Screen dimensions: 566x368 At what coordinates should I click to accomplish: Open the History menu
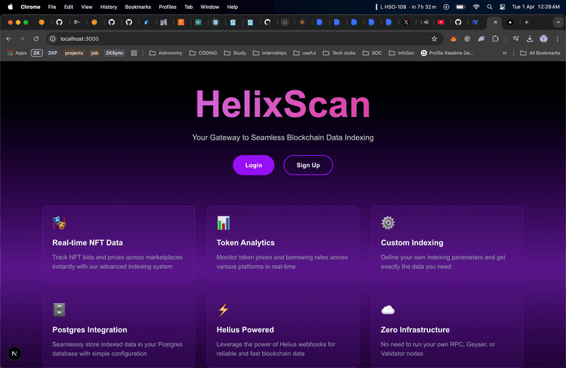click(109, 7)
